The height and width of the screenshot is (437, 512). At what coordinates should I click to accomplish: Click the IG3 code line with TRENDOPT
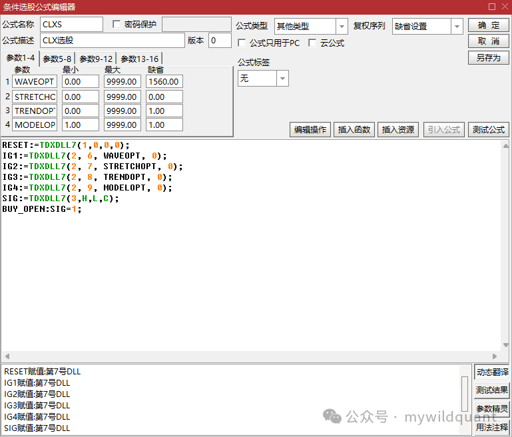click(87, 177)
